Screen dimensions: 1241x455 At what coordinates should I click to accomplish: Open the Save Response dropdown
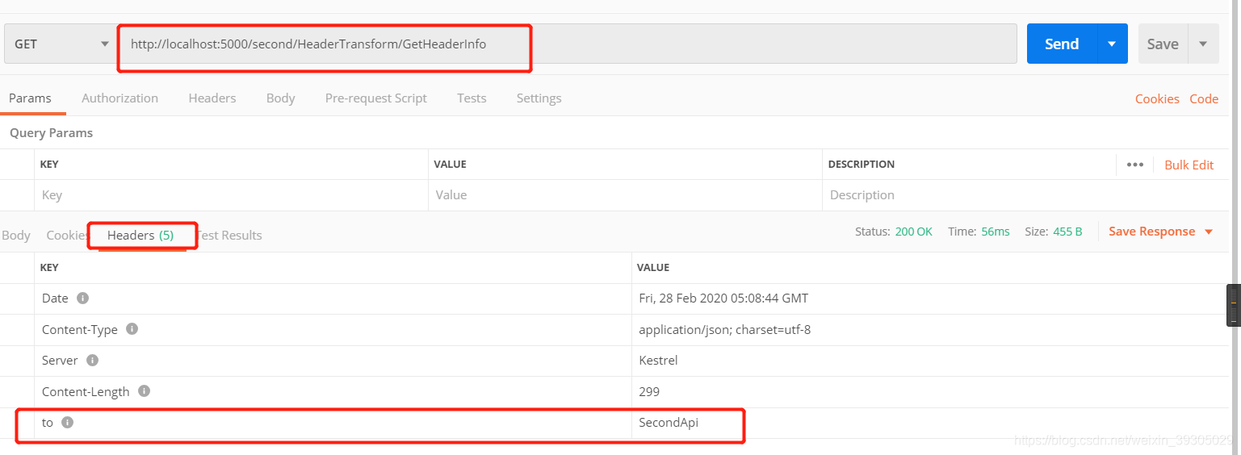tap(1160, 232)
